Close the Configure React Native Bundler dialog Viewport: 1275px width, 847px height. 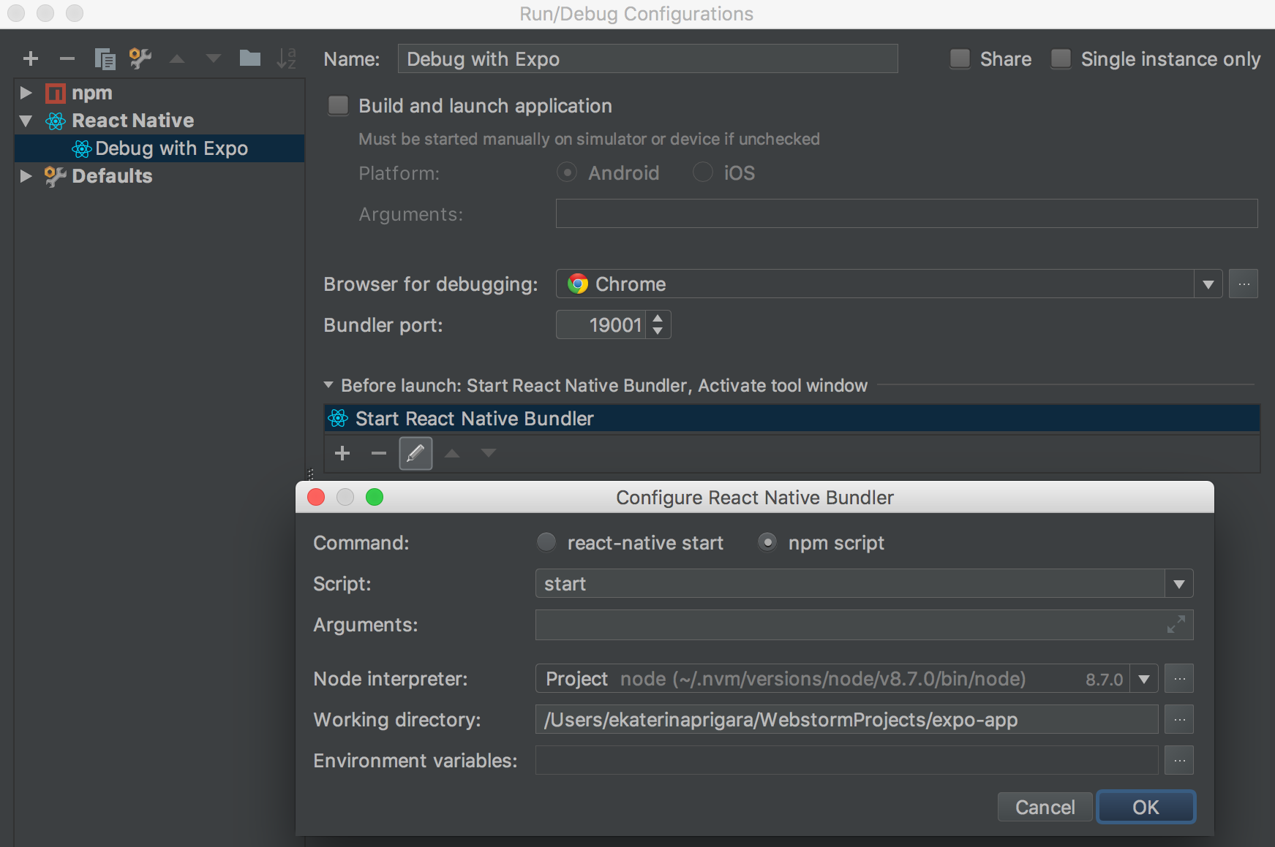pos(316,497)
